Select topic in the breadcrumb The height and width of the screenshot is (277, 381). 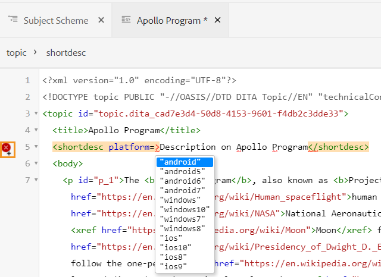pos(17,53)
